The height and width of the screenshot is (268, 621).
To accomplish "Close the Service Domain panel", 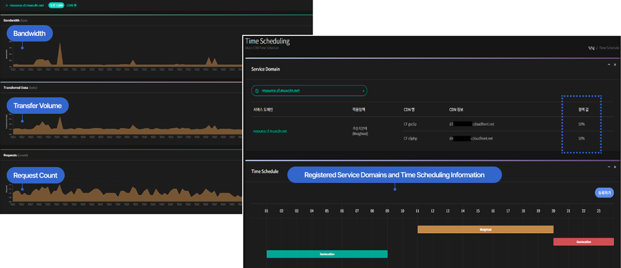I will pyautogui.click(x=614, y=65).
